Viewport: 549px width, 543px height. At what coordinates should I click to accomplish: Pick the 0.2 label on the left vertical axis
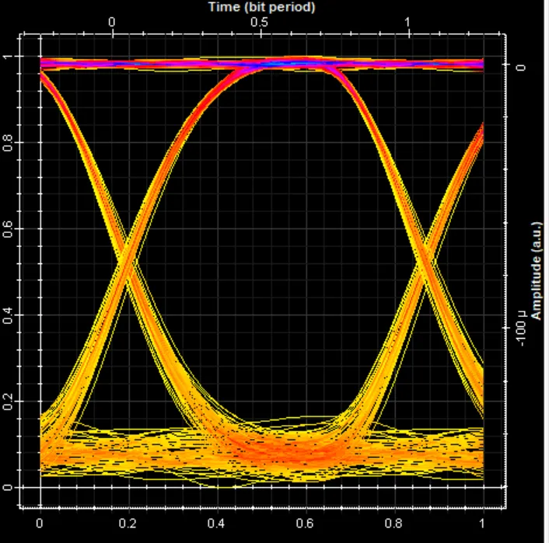tap(7, 401)
